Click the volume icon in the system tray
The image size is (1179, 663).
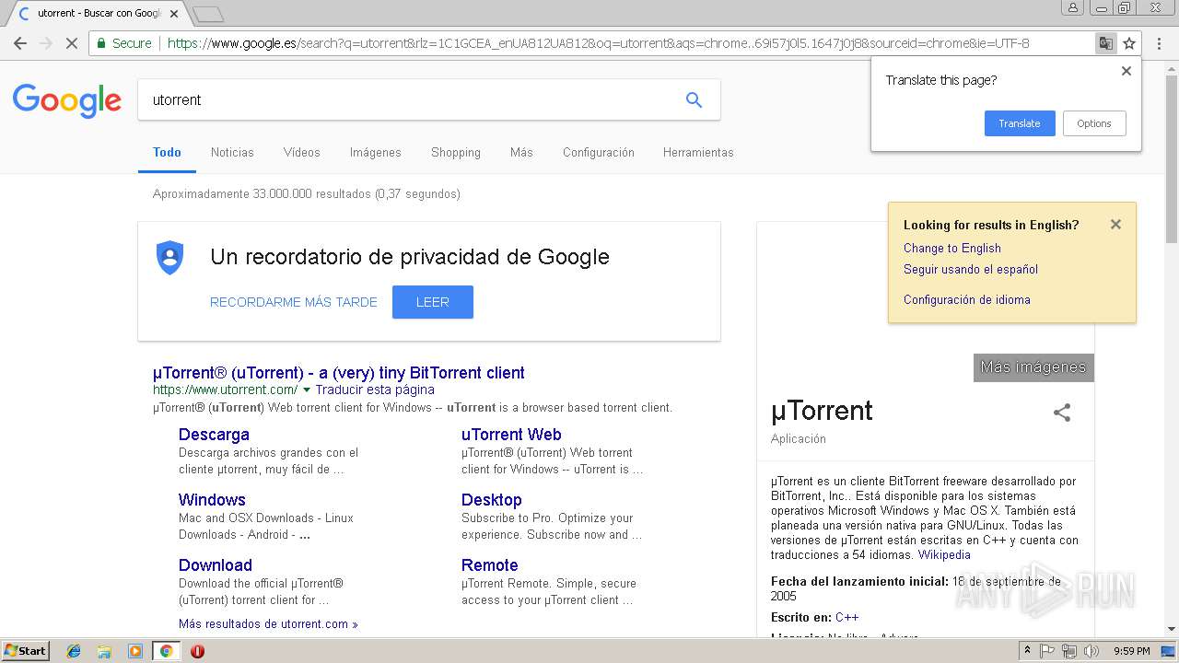(x=1091, y=651)
